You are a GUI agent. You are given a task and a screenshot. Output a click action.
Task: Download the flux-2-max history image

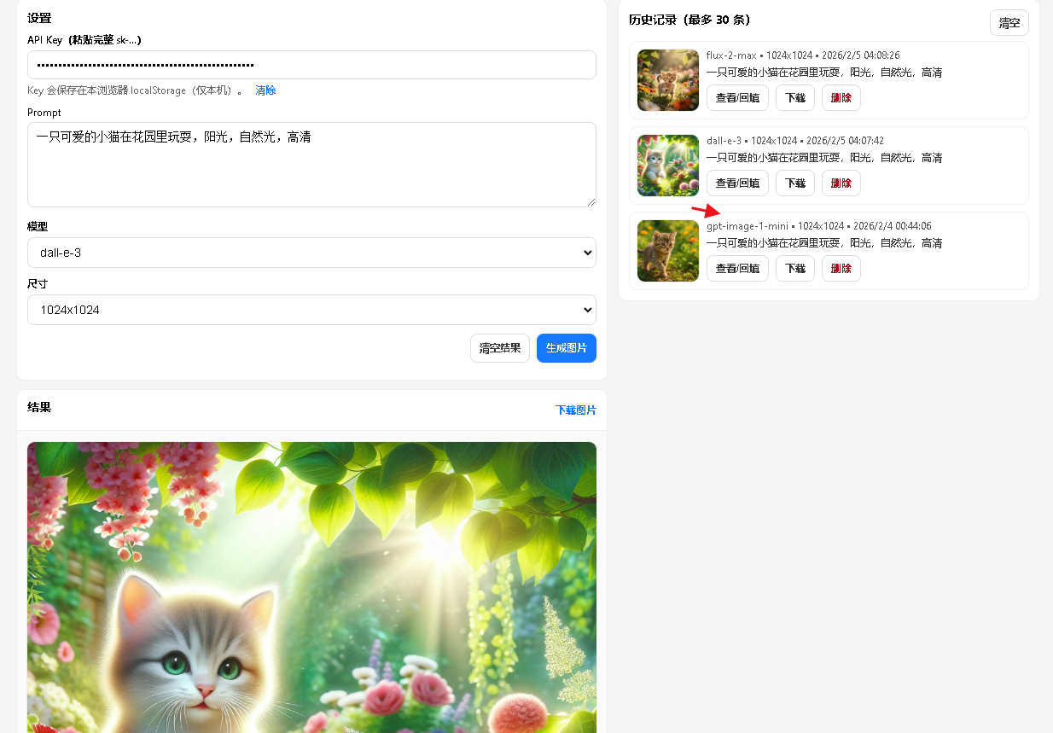tap(794, 98)
